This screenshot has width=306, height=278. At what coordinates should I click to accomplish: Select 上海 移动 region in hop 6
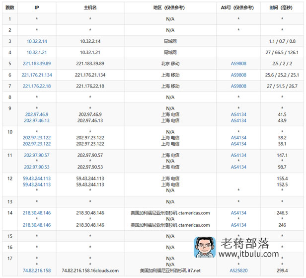pos(170,75)
